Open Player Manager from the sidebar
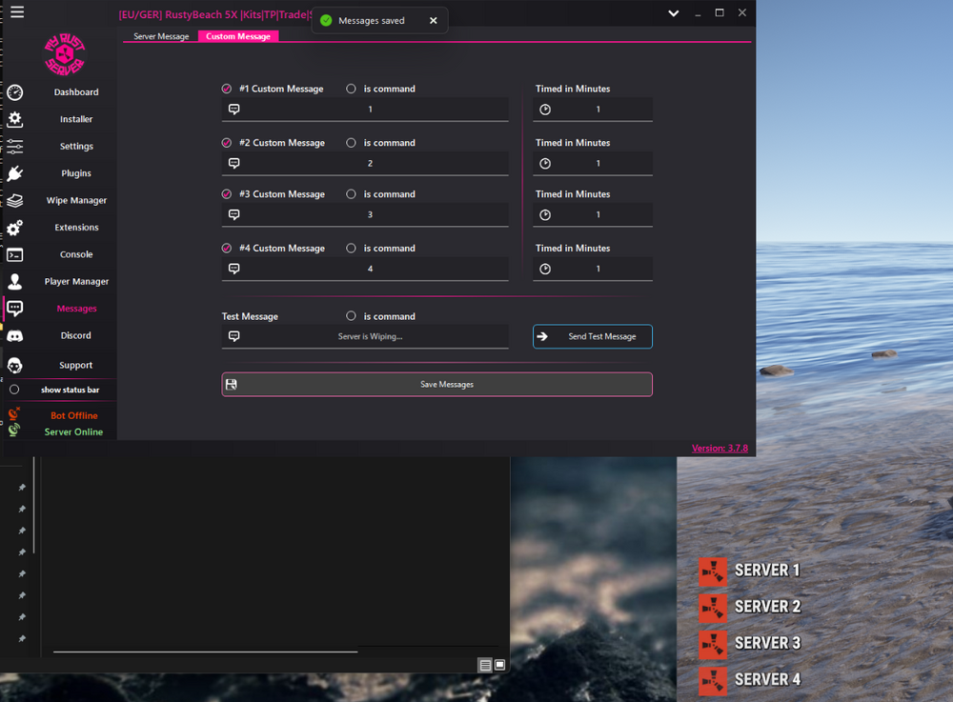953x702 pixels. tap(14, 281)
